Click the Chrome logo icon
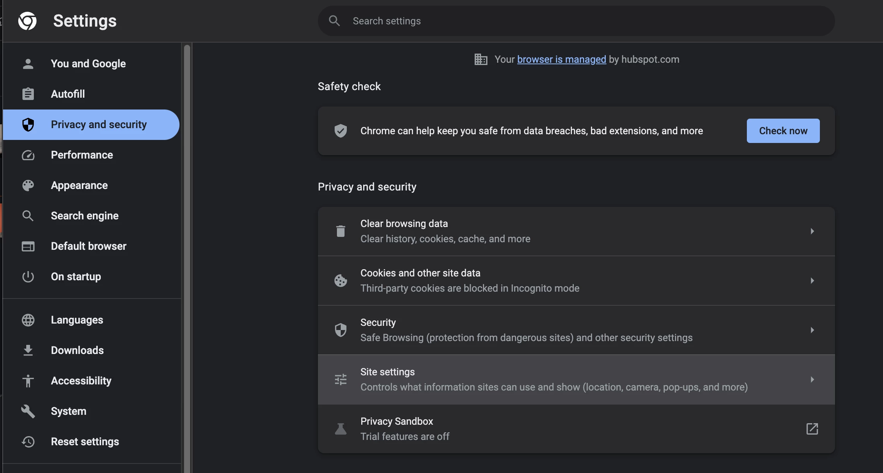This screenshot has width=883, height=473. point(27,21)
